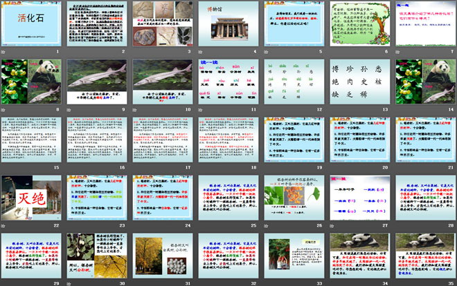Select slide 13 large characters 博珍孙悉
The image size is (457, 286).
coord(360,82)
